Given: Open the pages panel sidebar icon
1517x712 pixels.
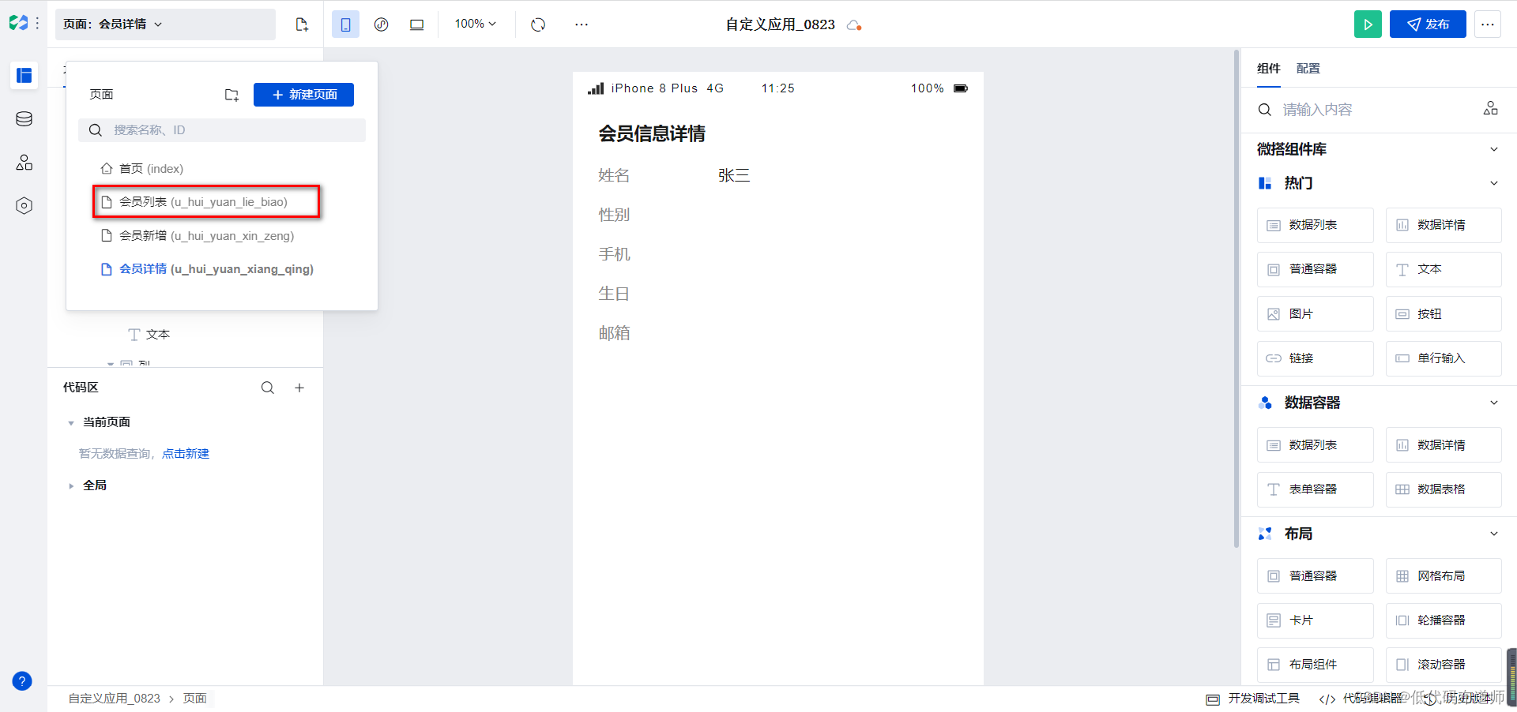Looking at the screenshot, I should [24, 76].
